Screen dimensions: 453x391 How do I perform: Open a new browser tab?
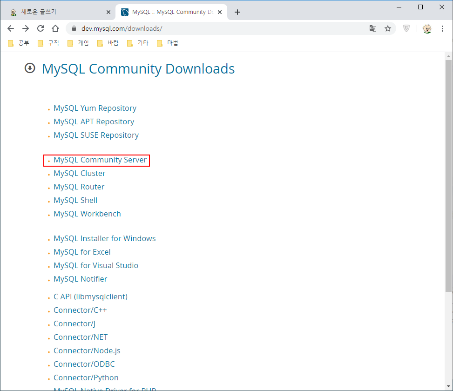pyautogui.click(x=237, y=12)
